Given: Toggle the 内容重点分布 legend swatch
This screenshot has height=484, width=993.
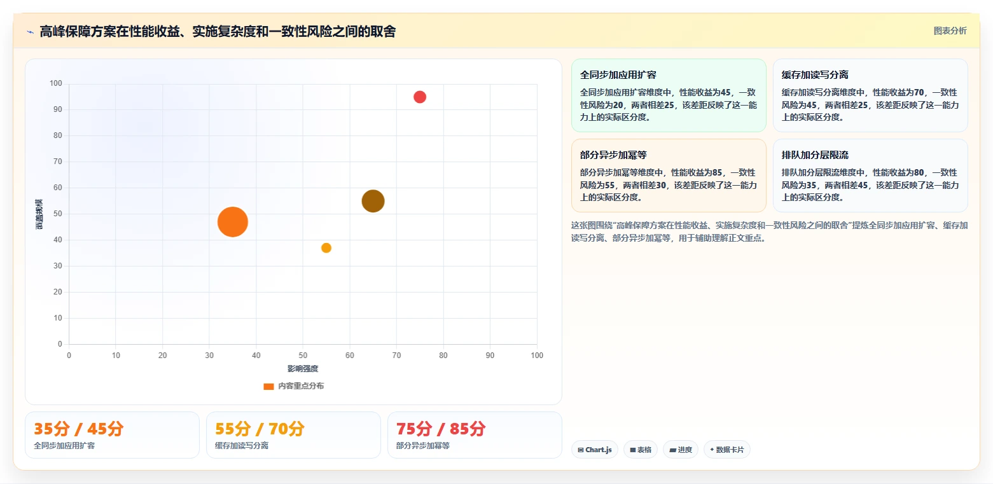Looking at the screenshot, I should (268, 386).
